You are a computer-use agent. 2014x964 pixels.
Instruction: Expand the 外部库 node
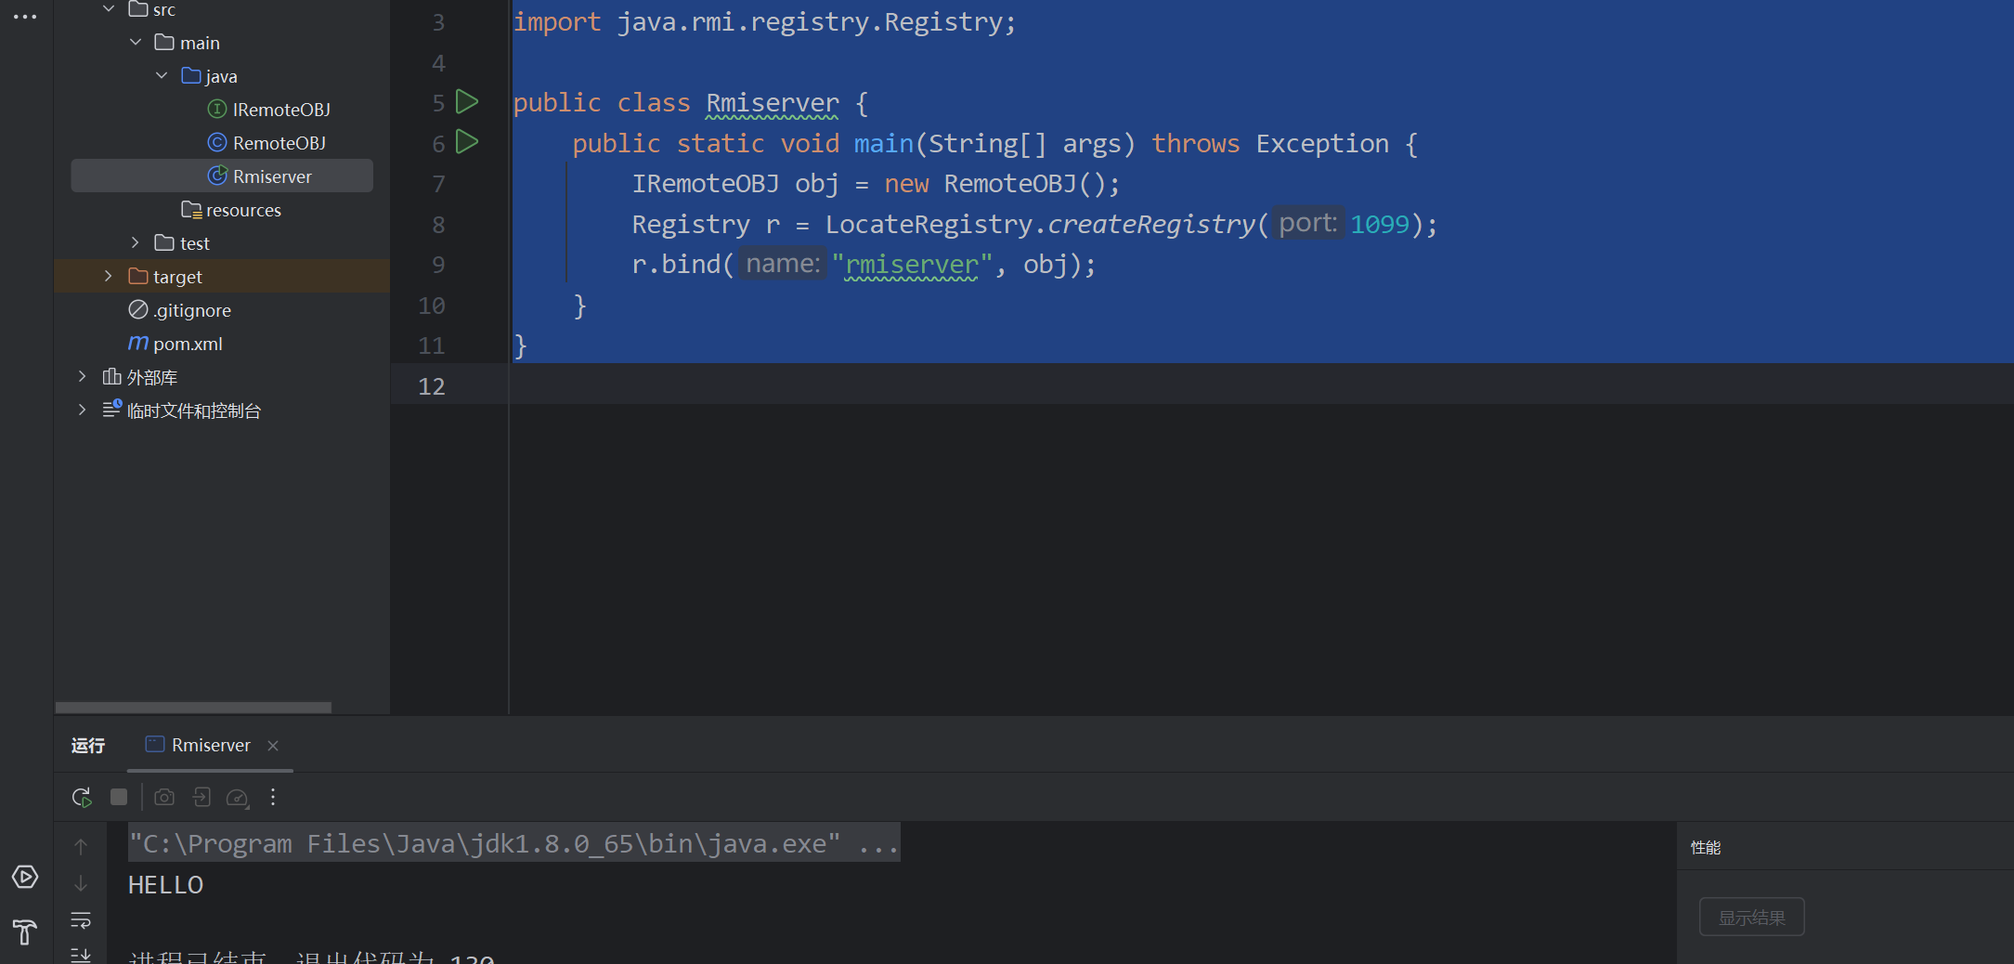(82, 376)
